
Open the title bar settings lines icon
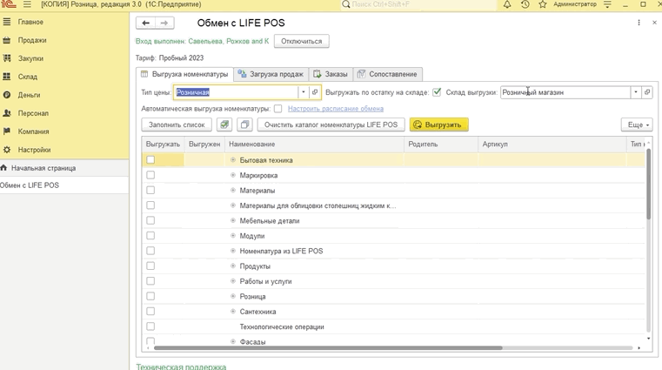click(x=607, y=4)
